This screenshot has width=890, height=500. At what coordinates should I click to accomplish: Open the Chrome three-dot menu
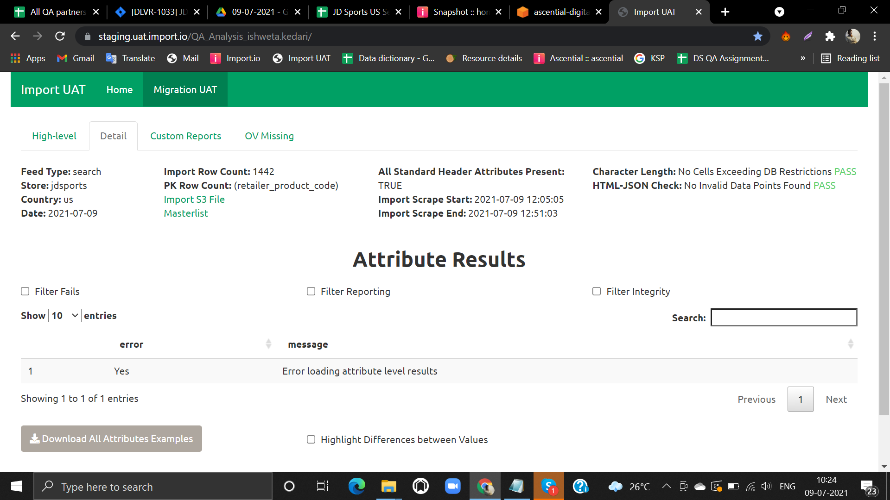(874, 36)
